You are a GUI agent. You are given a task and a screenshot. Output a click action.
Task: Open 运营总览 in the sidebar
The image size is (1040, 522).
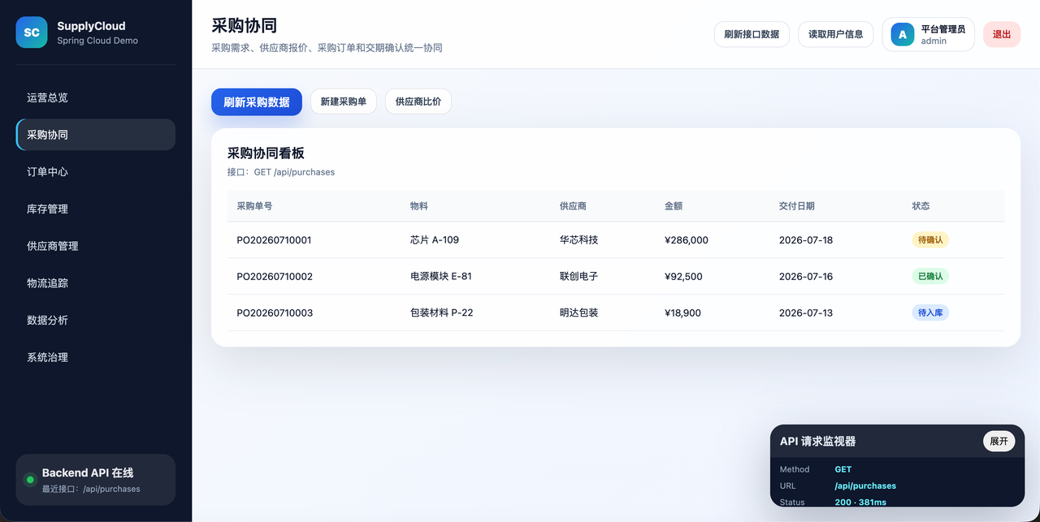pos(96,97)
